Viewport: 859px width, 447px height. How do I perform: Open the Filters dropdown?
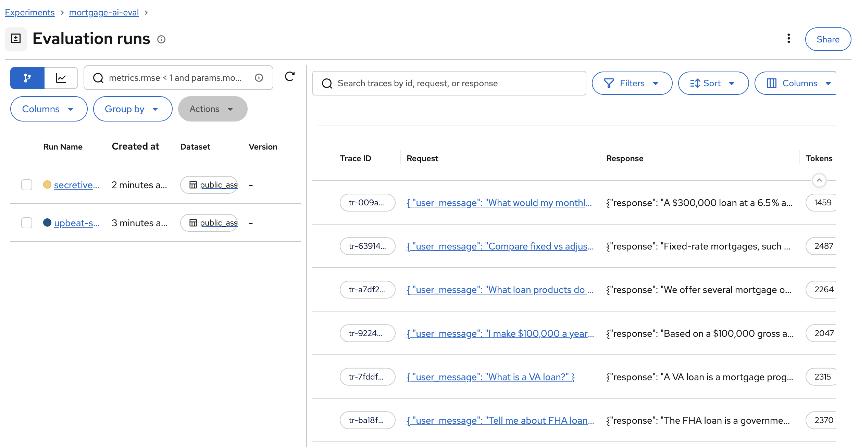point(632,83)
